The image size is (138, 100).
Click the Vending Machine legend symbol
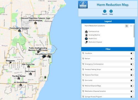pyautogui.click(x=86, y=35)
